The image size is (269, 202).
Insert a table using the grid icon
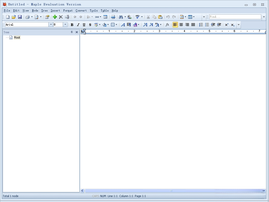click(x=105, y=17)
